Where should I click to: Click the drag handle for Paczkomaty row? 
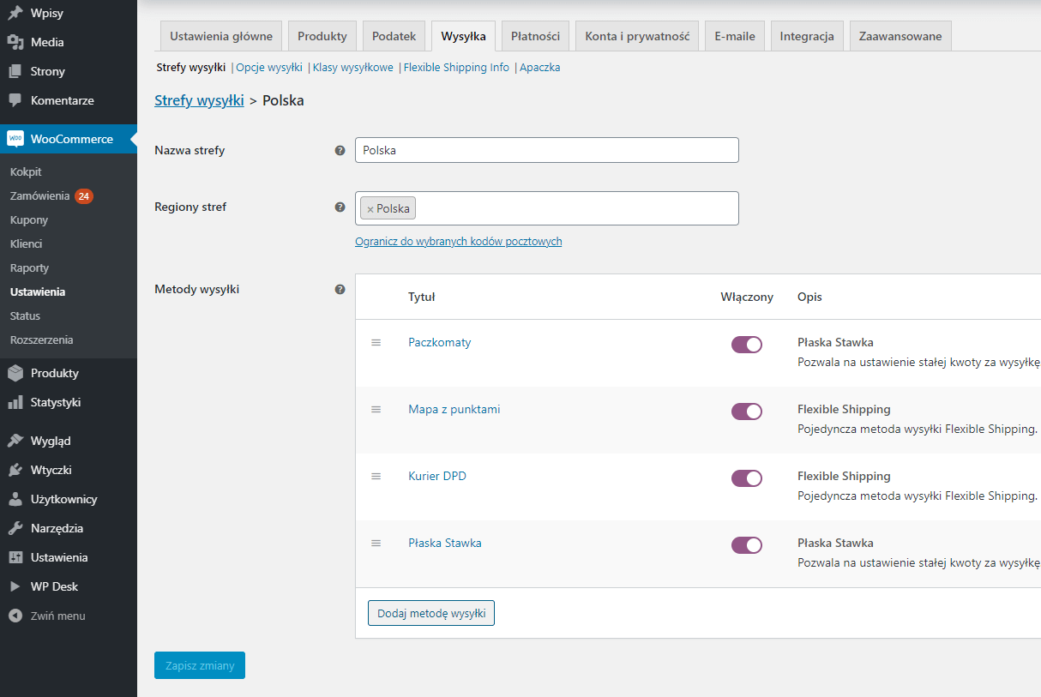point(376,342)
